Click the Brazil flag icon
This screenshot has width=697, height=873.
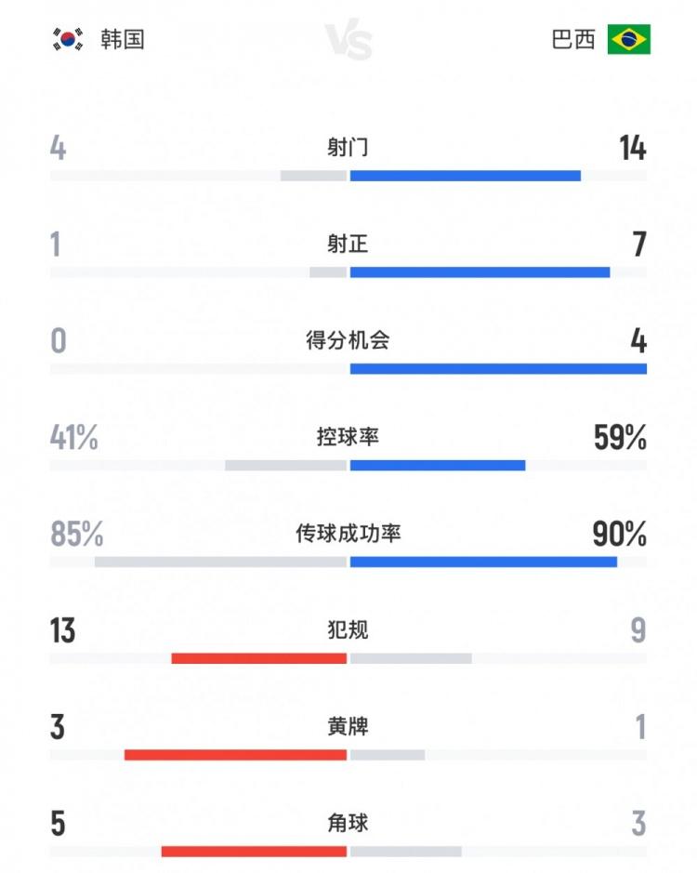[628, 39]
